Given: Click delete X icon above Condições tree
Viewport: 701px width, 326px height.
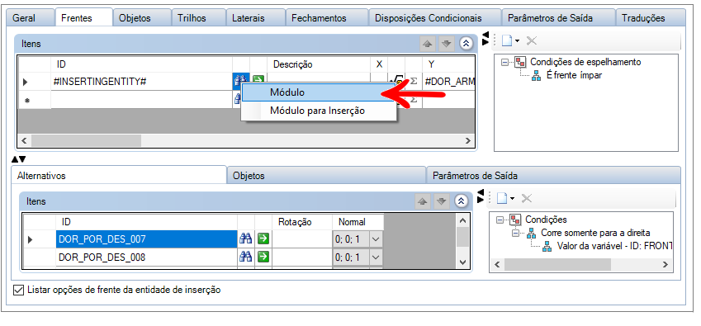Looking at the screenshot, I should 527,198.
